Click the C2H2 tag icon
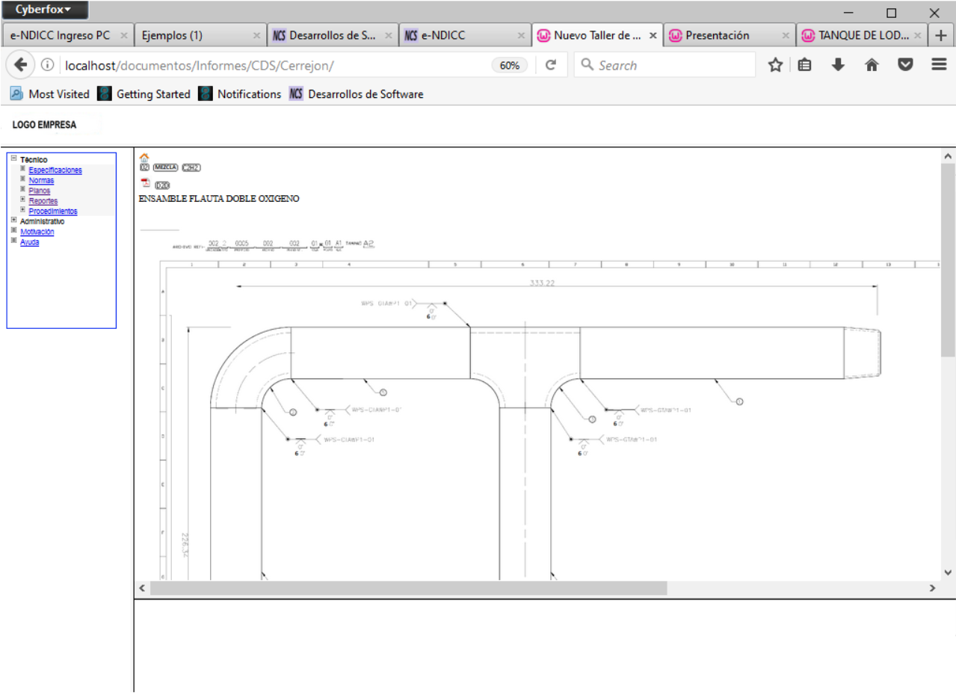Viewport: 956px width, 693px height. (x=191, y=167)
